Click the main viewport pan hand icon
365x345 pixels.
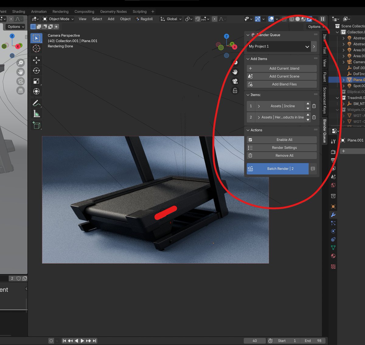click(235, 72)
